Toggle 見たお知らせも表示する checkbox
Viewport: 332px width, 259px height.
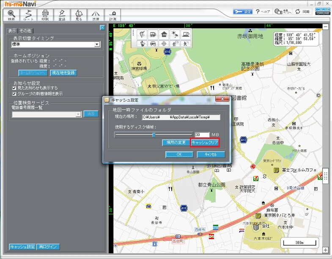point(14,88)
